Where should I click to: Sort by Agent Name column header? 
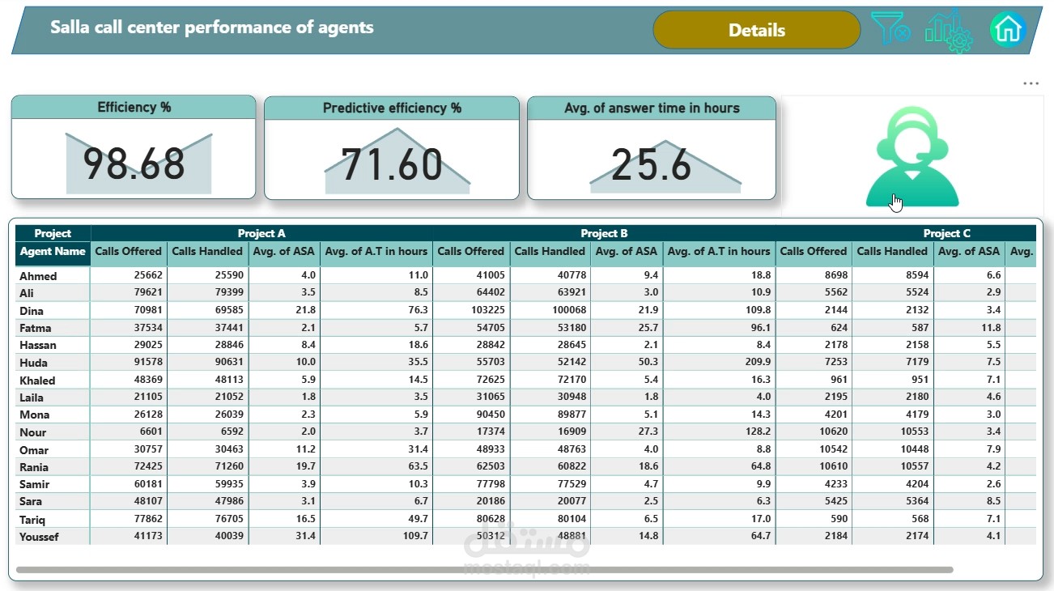(x=53, y=251)
